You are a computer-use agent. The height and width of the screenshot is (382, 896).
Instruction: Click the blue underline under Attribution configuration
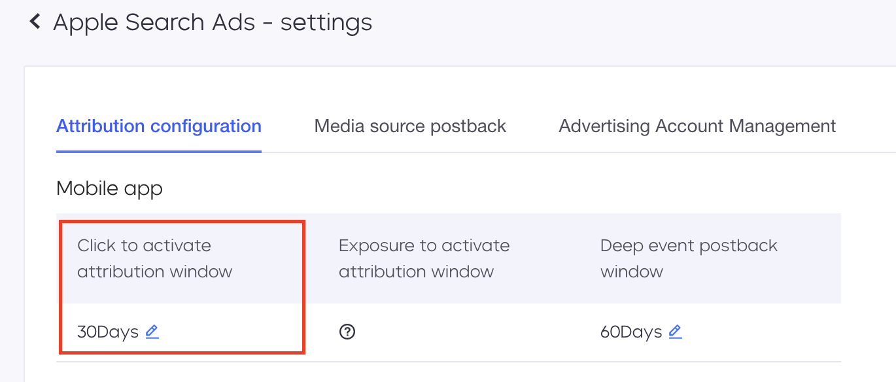point(159,151)
